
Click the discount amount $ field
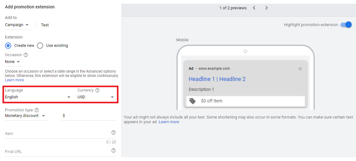pyautogui.click(x=89, y=116)
